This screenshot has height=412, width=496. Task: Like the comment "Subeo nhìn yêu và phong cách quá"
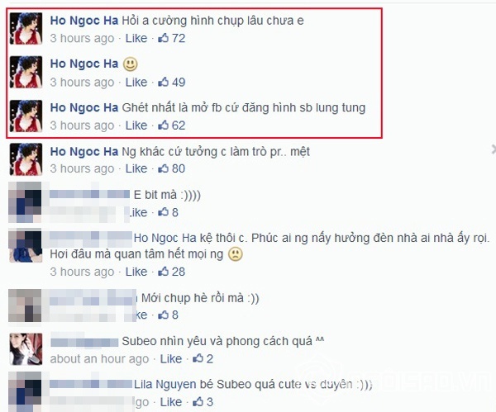click(171, 358)
